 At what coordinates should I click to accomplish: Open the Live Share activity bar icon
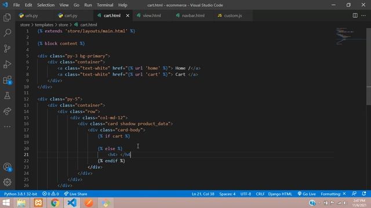click(8, 111)
